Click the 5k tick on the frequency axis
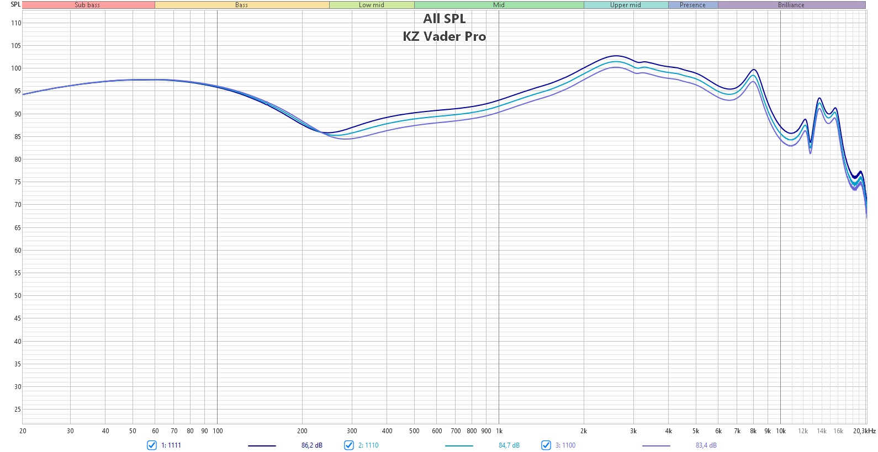The width and height of the screenshot is (878, 452). [696, 431]
